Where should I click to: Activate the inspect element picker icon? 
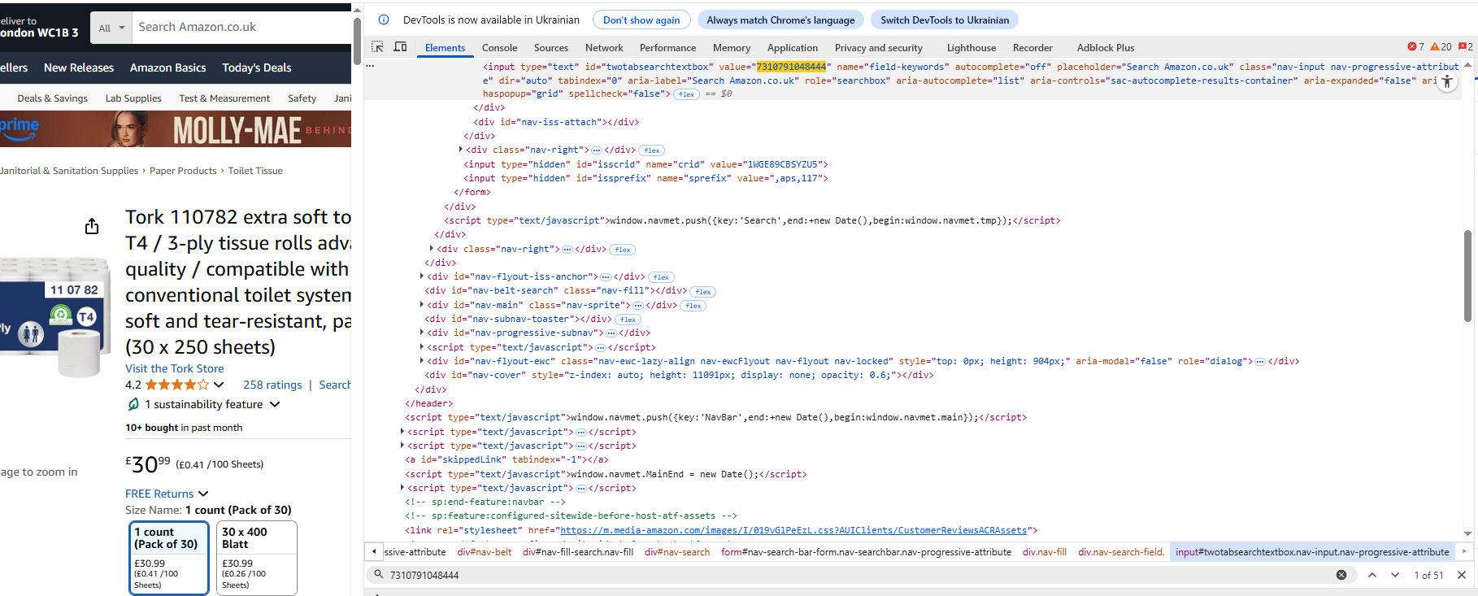(377, 47)
